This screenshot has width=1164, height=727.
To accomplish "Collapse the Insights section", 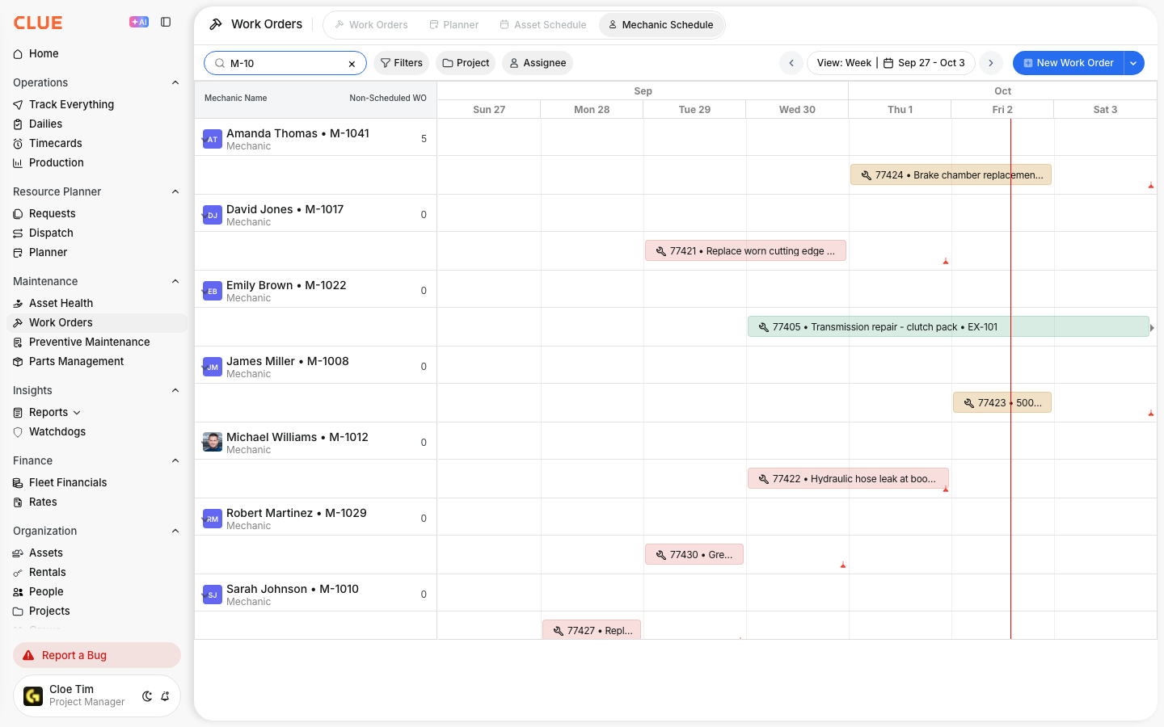I will pos(175,390).
